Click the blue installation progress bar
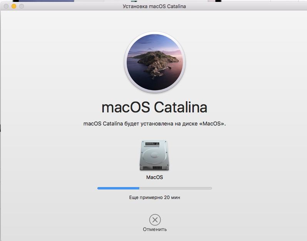Image resolution: width=307 pixels, height=241 pixels. pos(155,188)
